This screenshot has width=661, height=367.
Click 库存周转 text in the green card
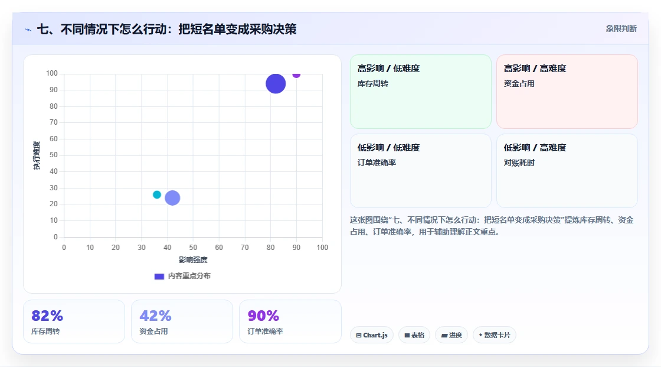pos(372,83)
